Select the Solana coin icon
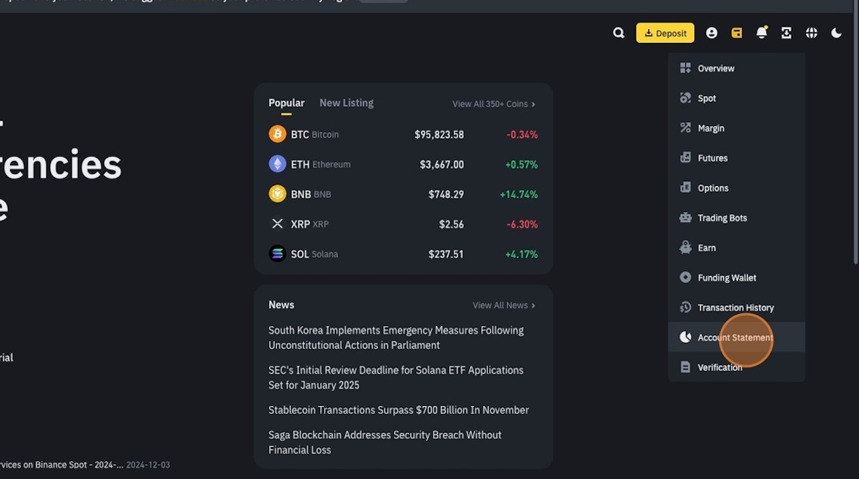Image resolution: width=859 pixels, height=479 pixels. [x=277, y=254]
